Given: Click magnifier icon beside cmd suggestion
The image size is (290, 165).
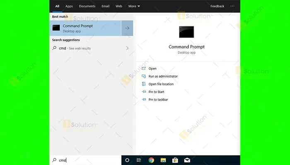Looking at the screenshot, I should [54, 48].
